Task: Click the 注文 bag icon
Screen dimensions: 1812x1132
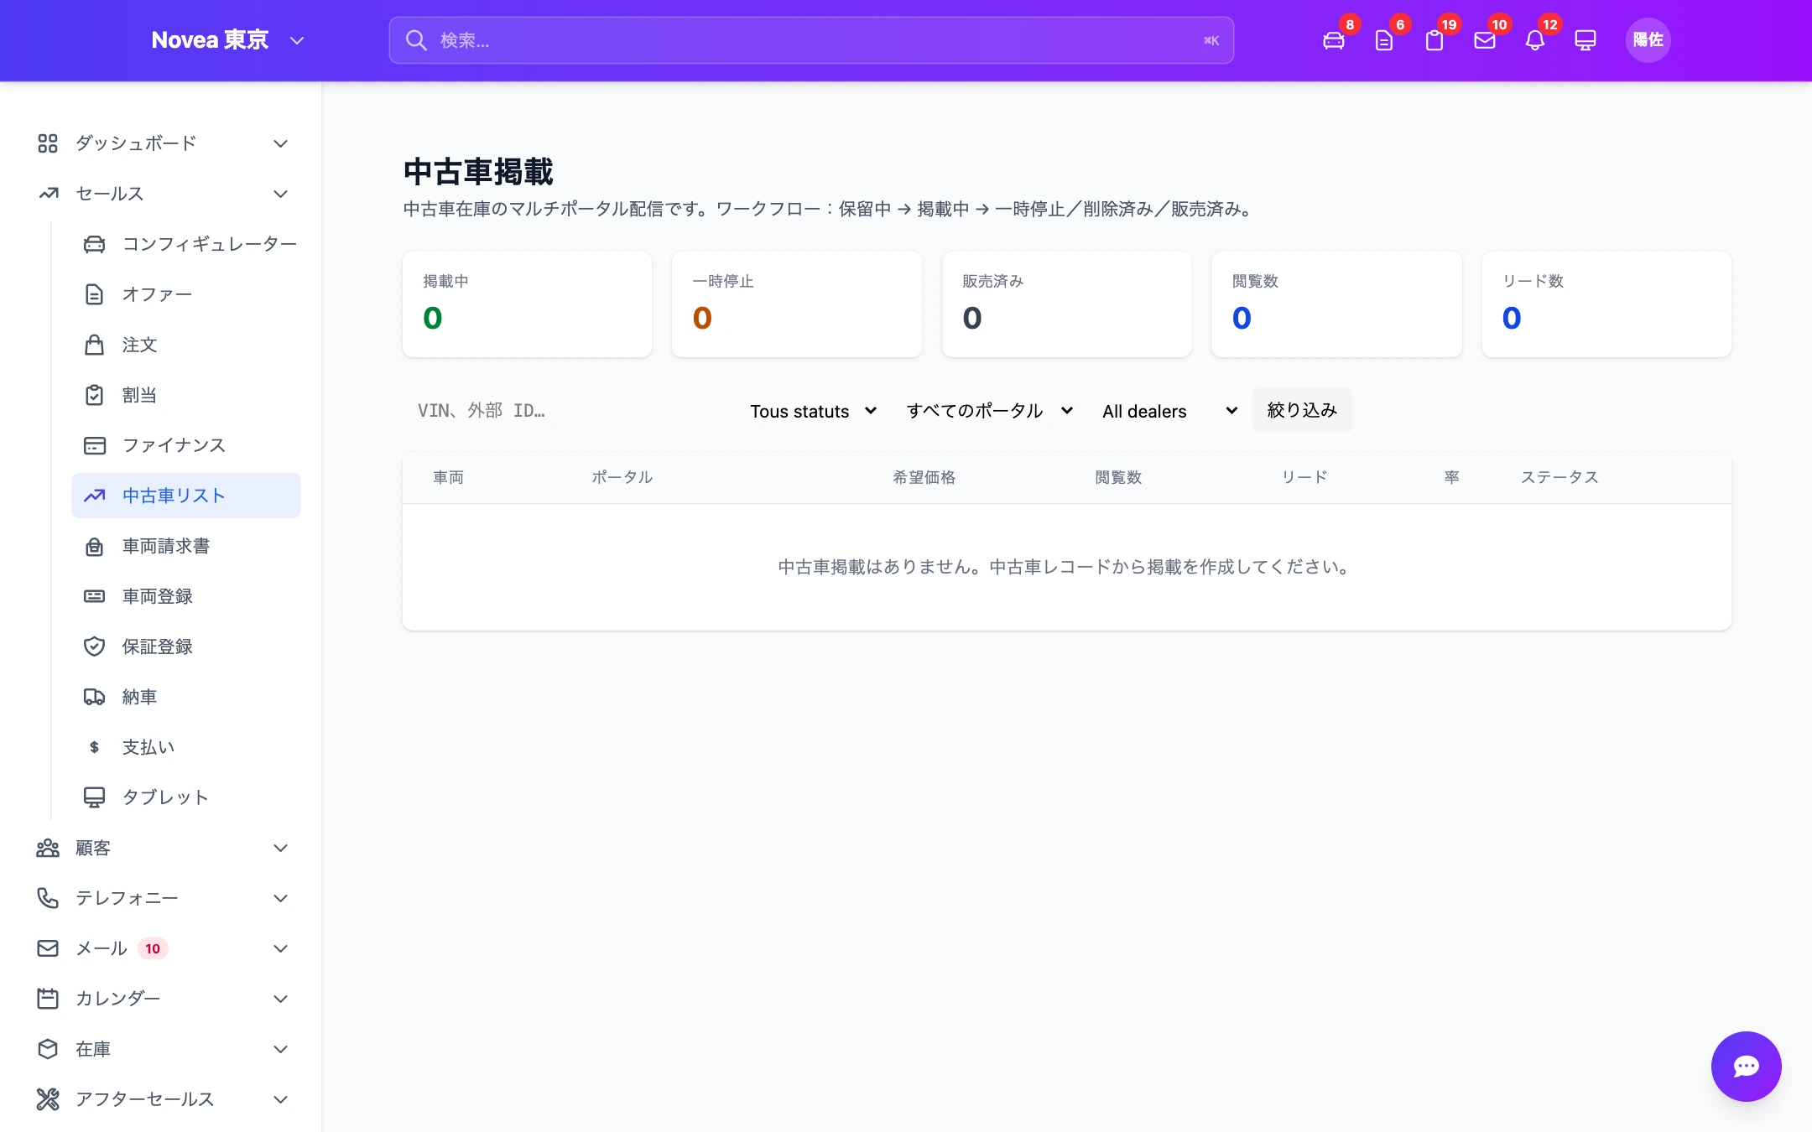Action: (95, 345)
